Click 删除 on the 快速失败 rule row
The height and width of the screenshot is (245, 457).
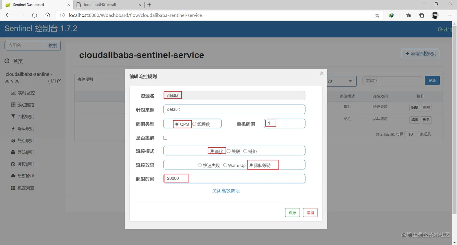[x=426, y=107]
